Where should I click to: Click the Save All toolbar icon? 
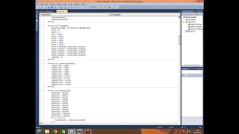coord(52,7)
